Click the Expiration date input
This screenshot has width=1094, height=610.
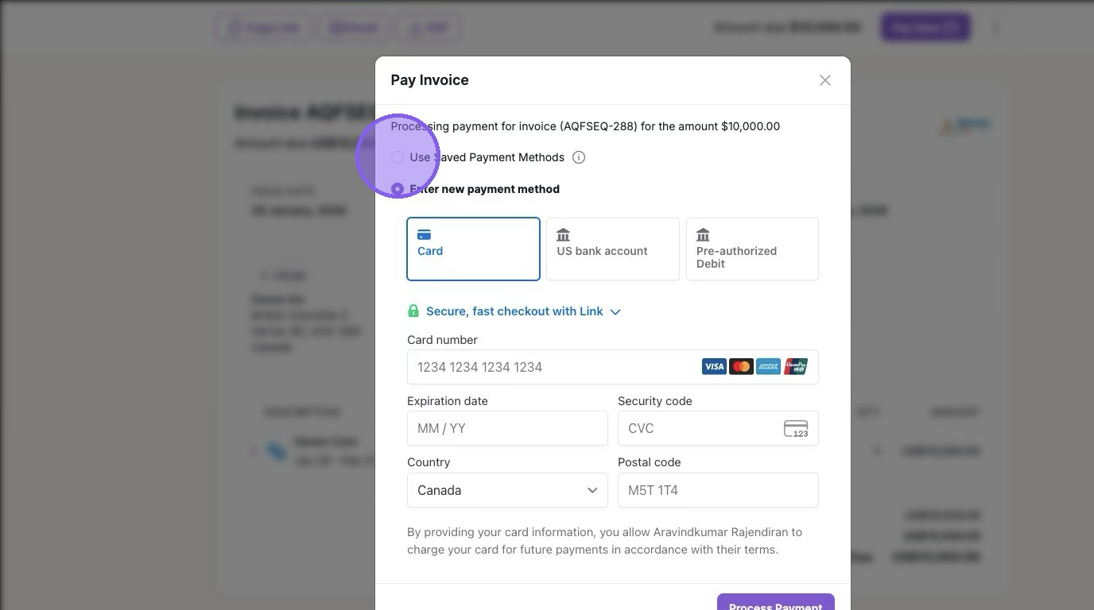pos(507,429)
